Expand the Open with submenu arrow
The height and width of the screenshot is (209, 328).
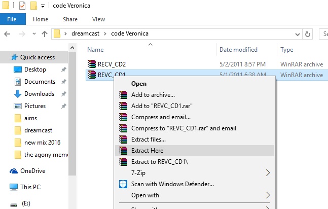(x=268, y=195)
